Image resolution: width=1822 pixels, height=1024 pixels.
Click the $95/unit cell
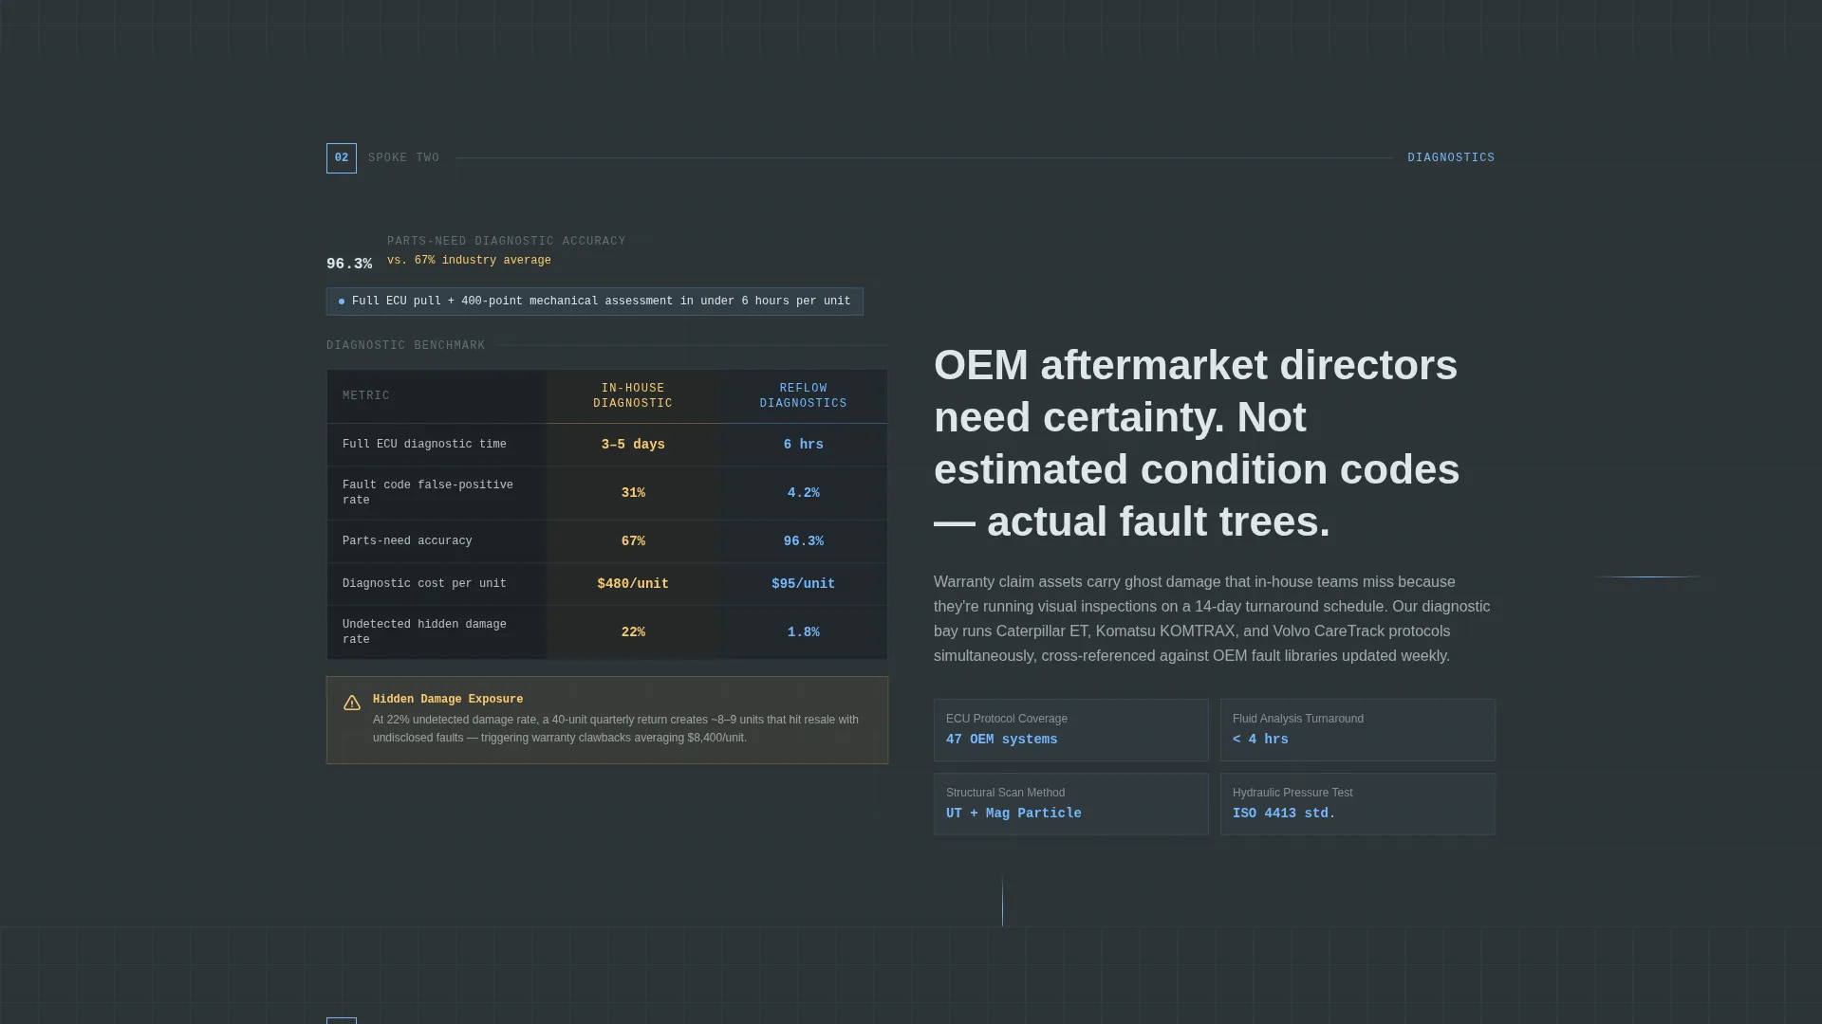tap(804, 584)
